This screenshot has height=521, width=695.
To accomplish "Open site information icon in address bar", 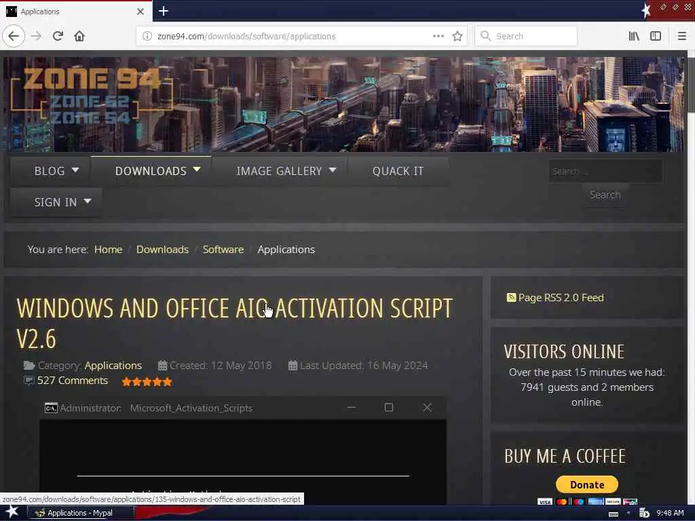I will coord(147,36).
